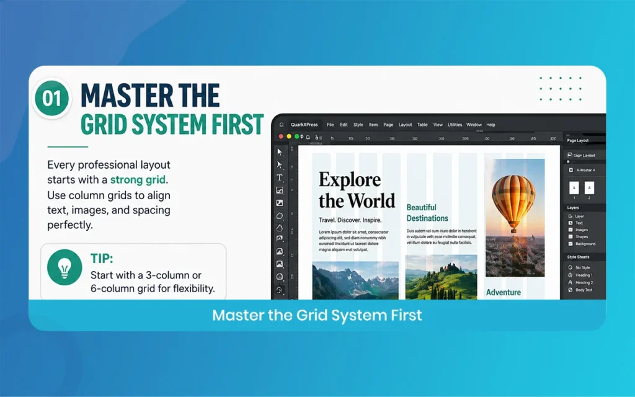Image resolution: width=635 pixels, height=397 pixels.
Task: Click the Heading 2 style icon
Action: (571, 282)
